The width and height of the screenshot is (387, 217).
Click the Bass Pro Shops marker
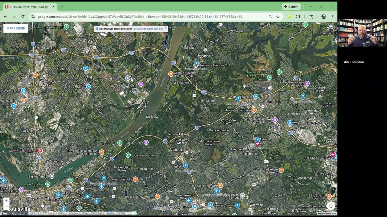point(24,91)
